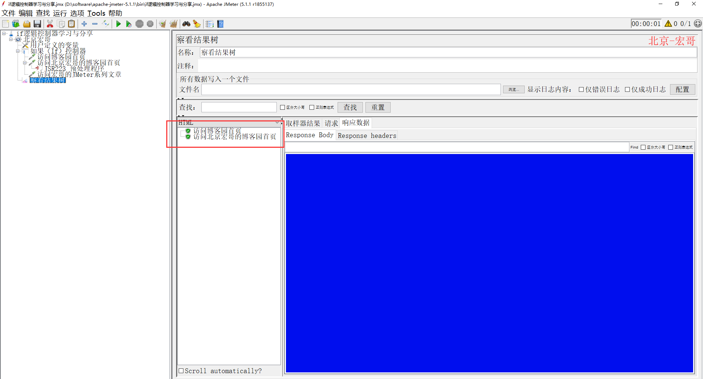Open the Templates icon
Viewport: 703px width, 379px height.
(16, 24)
